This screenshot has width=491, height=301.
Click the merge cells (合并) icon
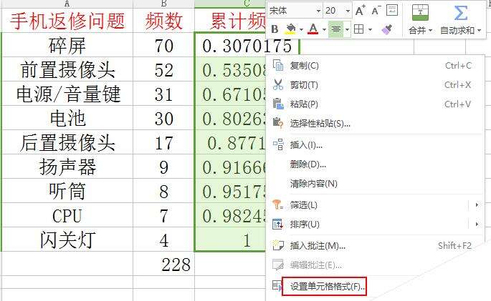coord(420,12)
